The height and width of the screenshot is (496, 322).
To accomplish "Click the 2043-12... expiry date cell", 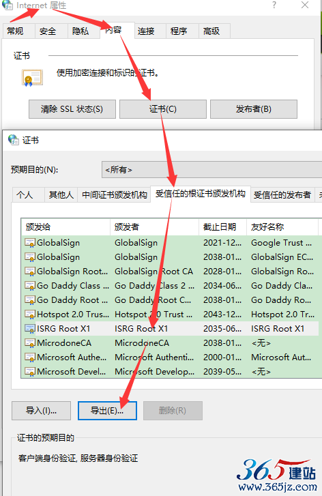I will pyautogui.click(x=222, y=315).
